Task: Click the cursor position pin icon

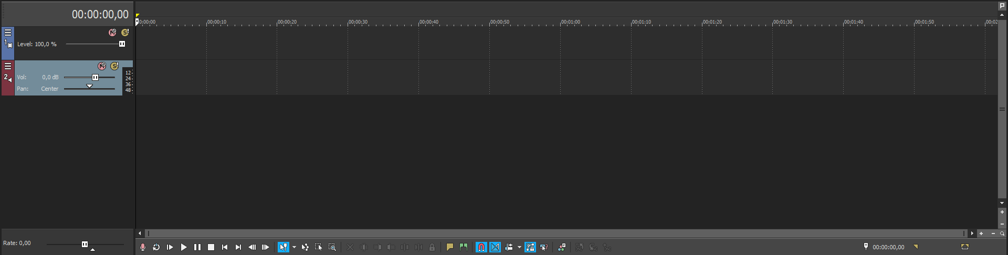Action: click(866, 247)
